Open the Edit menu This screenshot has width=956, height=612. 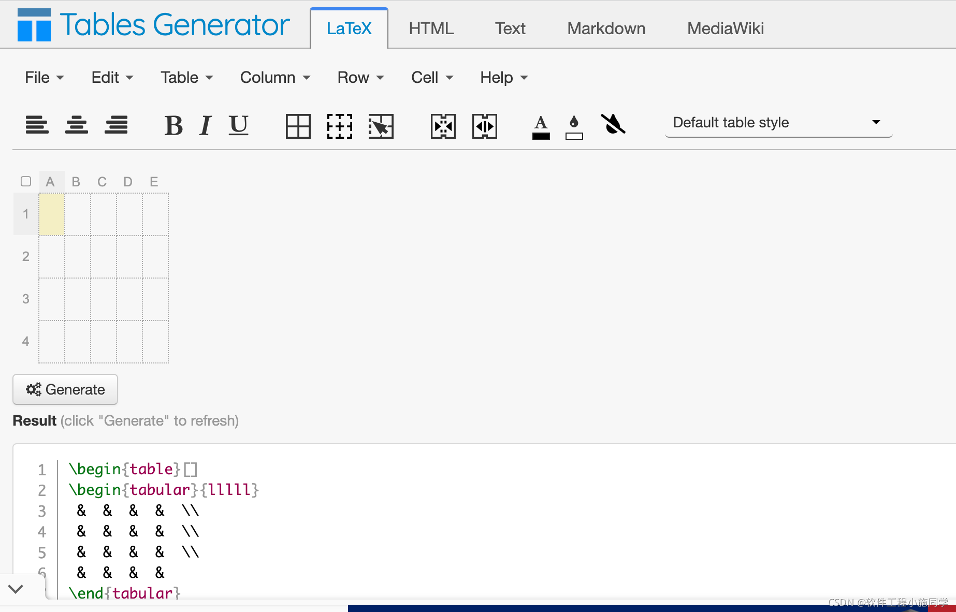pos(112,78)
